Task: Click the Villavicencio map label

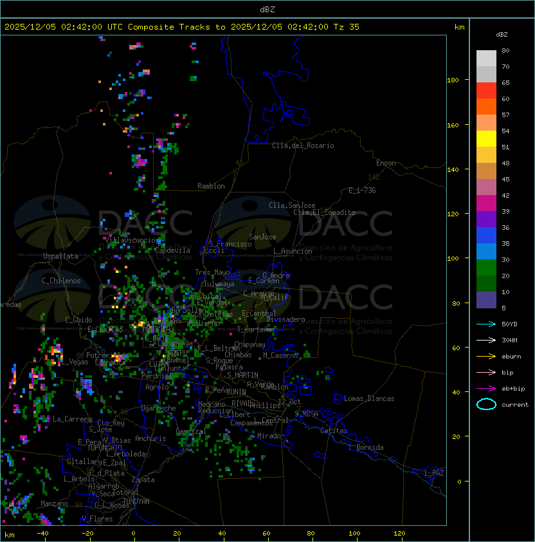Action: point(130,240)
